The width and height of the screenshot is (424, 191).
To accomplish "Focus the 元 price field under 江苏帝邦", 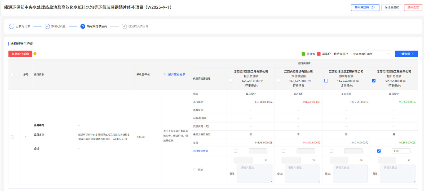I will (387, 160).
